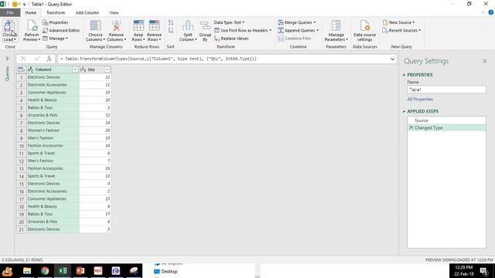Collapse the ribbon with the arrow
Screen dimensions: 495x278
point(483,12)
